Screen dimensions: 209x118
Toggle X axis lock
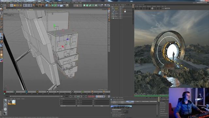[x=24, y=5]
